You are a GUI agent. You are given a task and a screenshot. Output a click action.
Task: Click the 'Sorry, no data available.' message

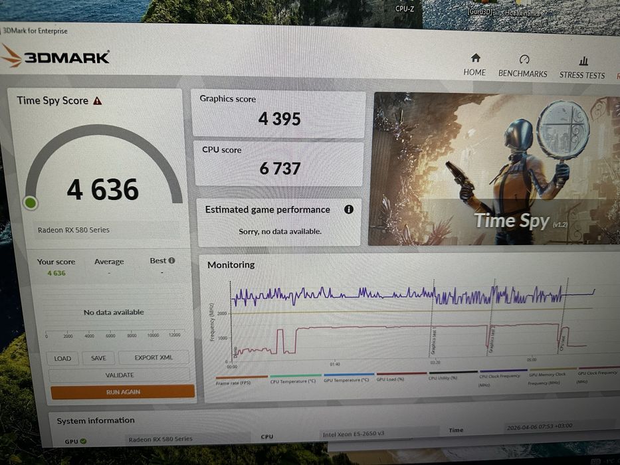pyautogui.click(x=280, y=231)
